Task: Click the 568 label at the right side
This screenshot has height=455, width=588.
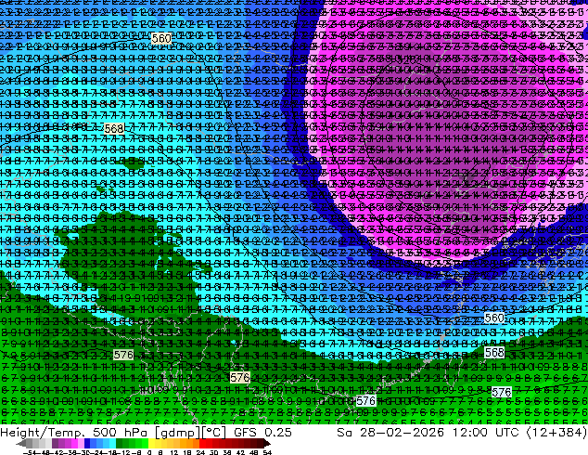Action: pyautogui.click(x=494, y=353)
